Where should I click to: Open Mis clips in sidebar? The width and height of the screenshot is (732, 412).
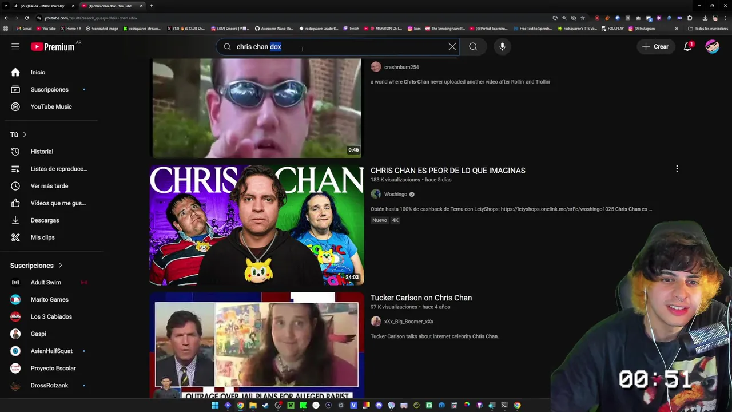pos(42,237)
